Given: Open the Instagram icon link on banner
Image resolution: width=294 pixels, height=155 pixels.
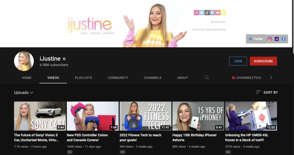Looking at the screenshot, I should tap(270, 39).
